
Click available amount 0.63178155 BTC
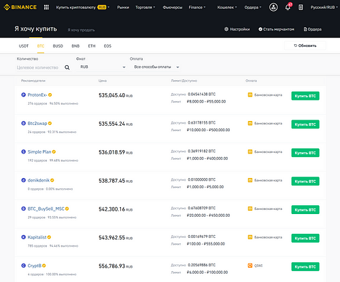[202, 123]
